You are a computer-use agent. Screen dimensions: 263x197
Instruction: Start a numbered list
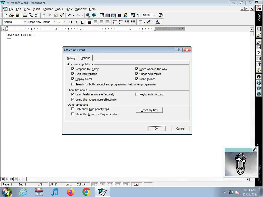click(x=115, y=22)
